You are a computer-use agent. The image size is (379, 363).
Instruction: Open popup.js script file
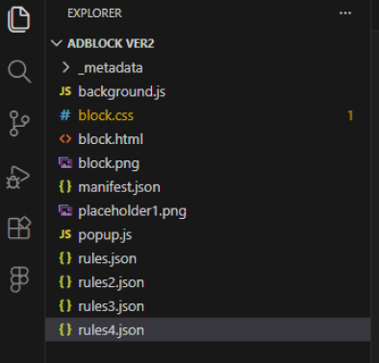click(x=208, y=234)
